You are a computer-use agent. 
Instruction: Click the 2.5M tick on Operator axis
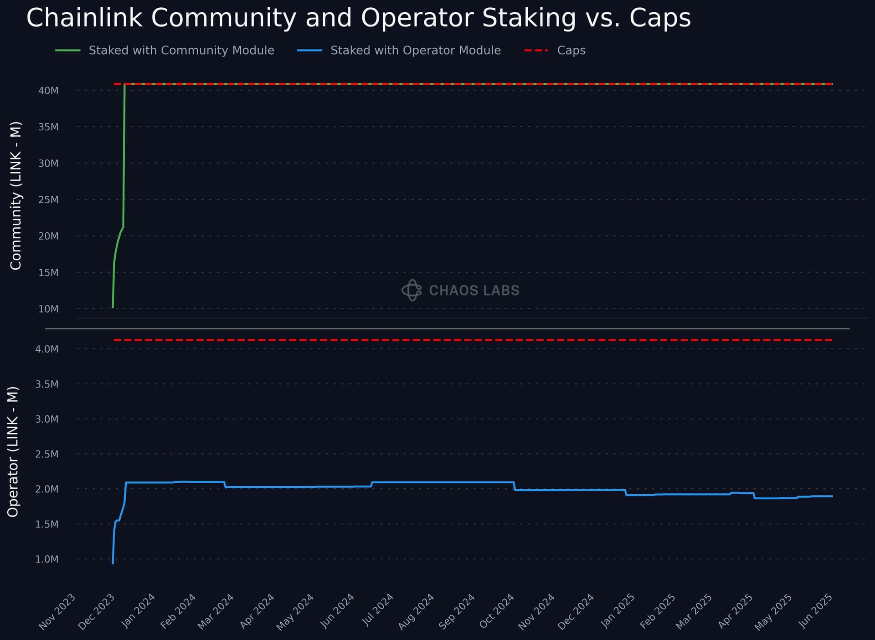pos(47,455)
